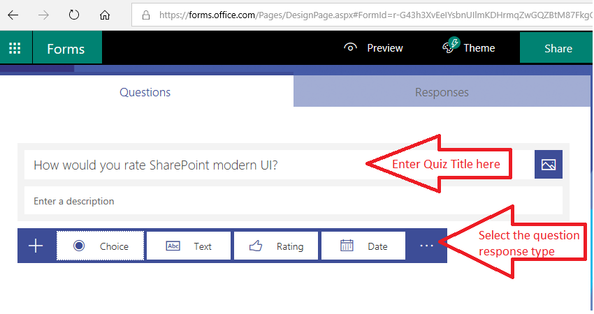
Task: Add a Date question
Action: 363,246
